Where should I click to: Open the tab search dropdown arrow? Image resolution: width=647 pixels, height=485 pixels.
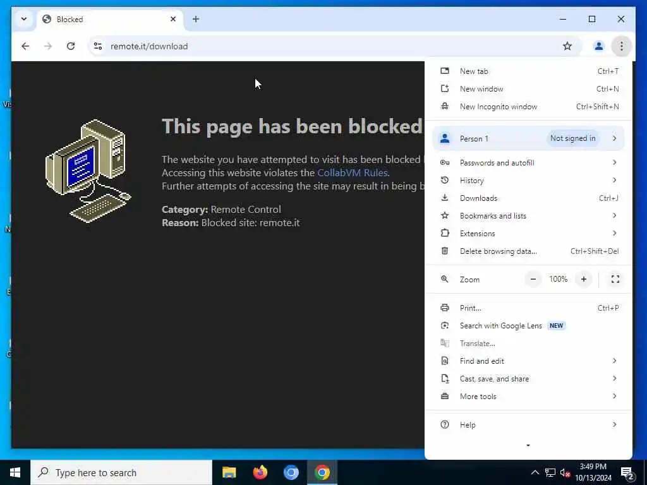click(x=24, y=19)
